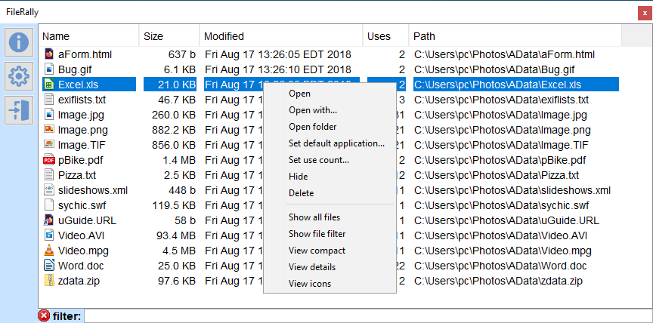Click the pBike.pdf file icon
653x323 pixels.
click(x=49, y=160)
